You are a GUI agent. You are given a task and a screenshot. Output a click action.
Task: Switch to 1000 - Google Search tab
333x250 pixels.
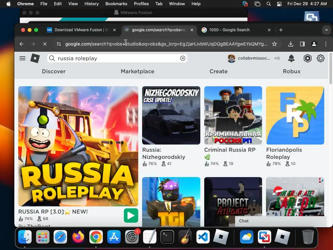236,30
